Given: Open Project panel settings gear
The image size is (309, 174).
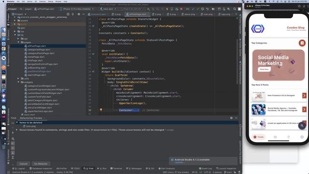Looking at the screenshot, I should [x=79, y=14].
